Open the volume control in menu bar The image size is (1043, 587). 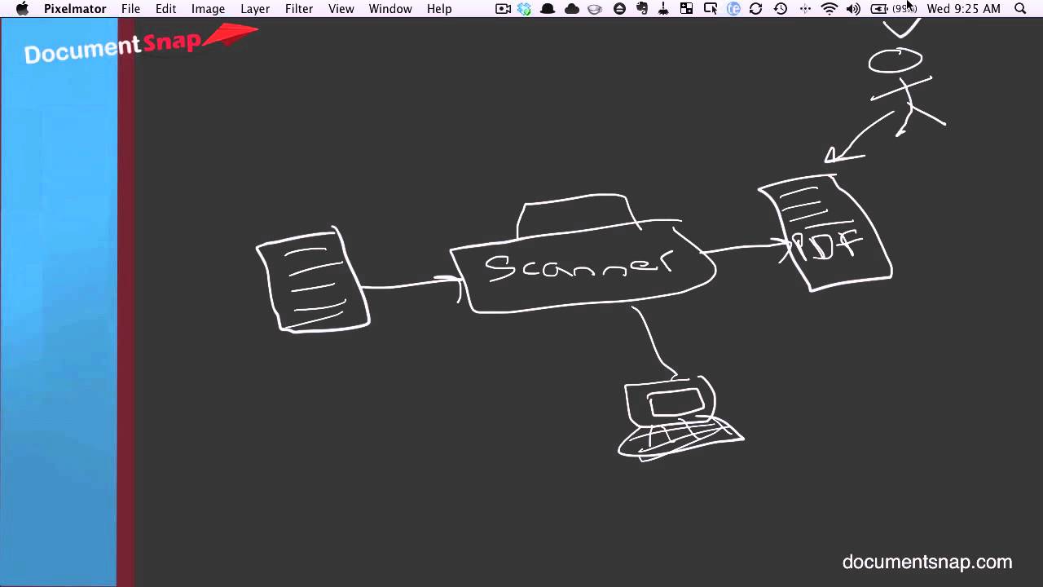click(x=853, y=9)
